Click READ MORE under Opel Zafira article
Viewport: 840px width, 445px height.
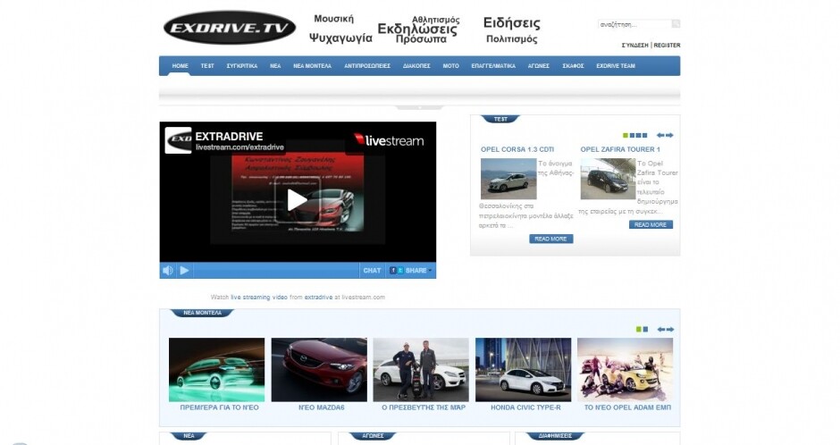click(651, 225)
